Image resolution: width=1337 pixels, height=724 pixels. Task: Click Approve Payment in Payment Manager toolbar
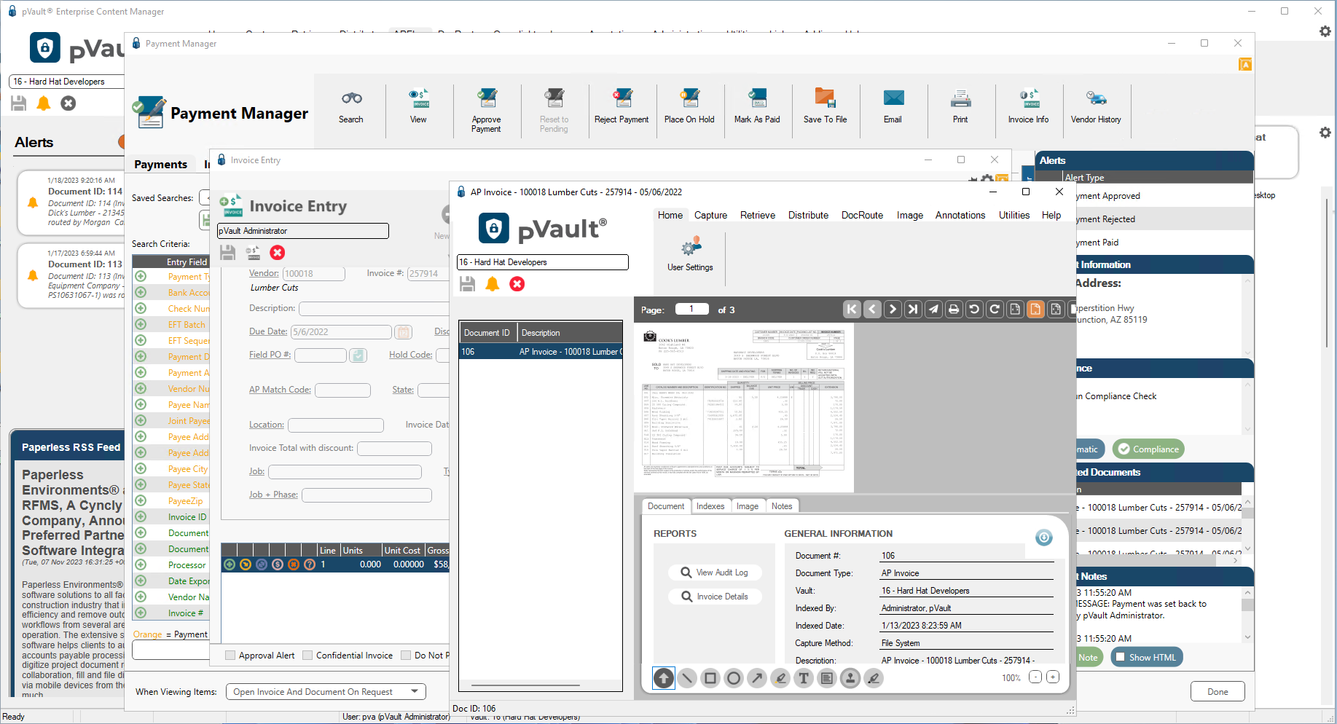[x=486, y=111]
